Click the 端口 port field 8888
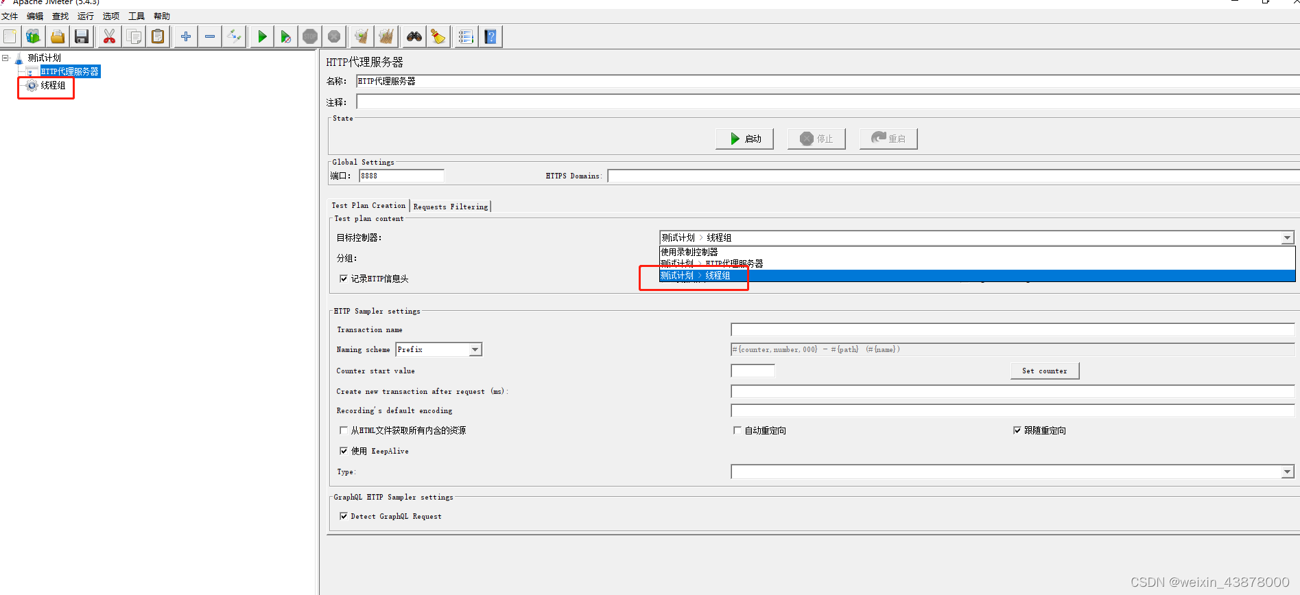Viewport: 1300px width, 595px height. [x=402, y=176]
